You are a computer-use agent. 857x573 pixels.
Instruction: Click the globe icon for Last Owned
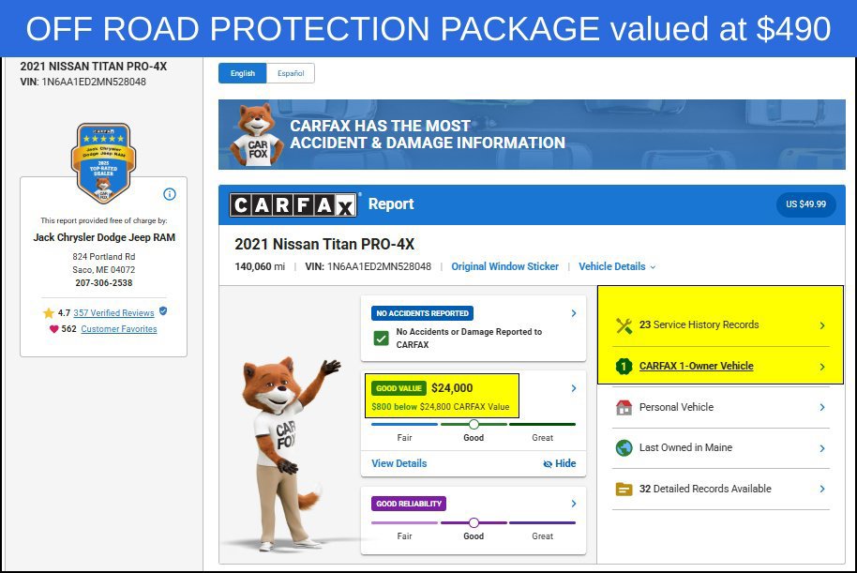click(624, 447)
